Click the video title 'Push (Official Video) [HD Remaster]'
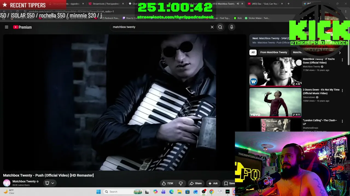The height and width of the screenshot is (196, 350). [48, 175]
